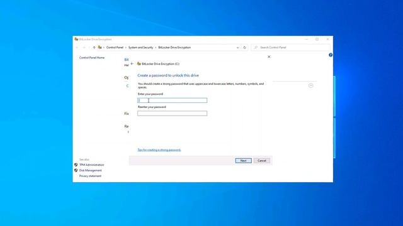Click the Next button
The image size is (403, 226).
click(x=243, y=161)
